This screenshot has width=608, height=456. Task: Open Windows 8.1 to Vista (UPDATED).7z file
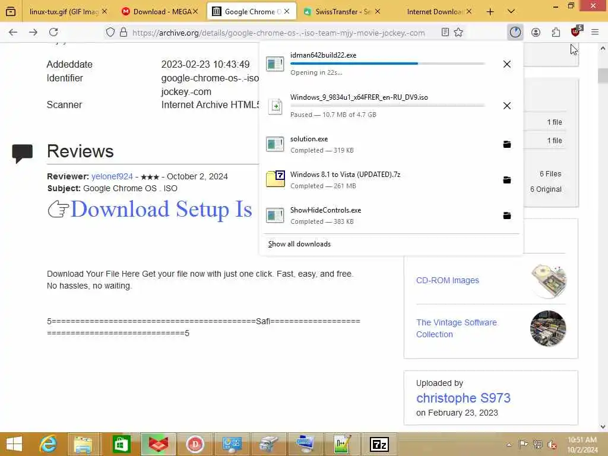[x=378, y=180]
